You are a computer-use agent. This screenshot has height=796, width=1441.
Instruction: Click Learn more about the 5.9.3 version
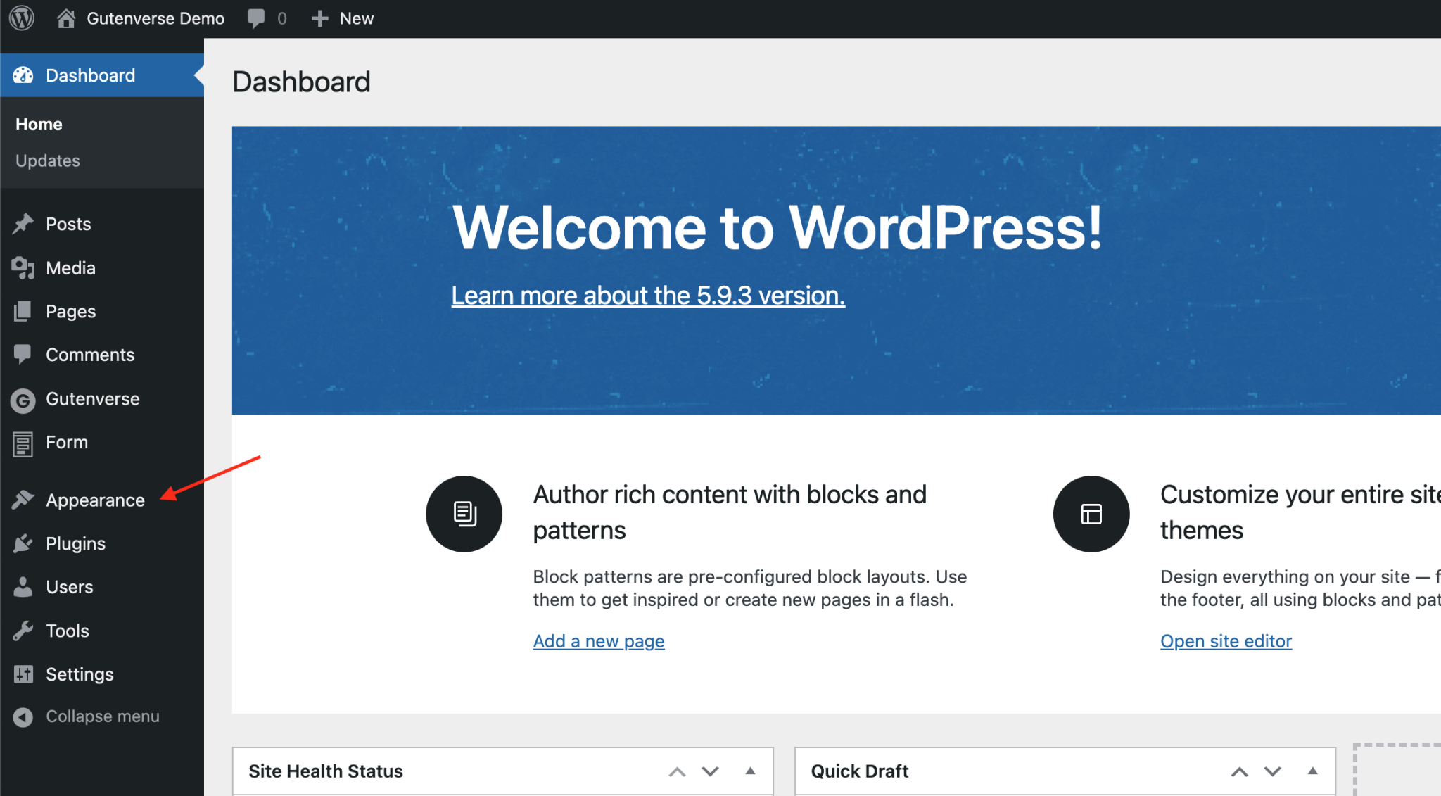(648, 295)
